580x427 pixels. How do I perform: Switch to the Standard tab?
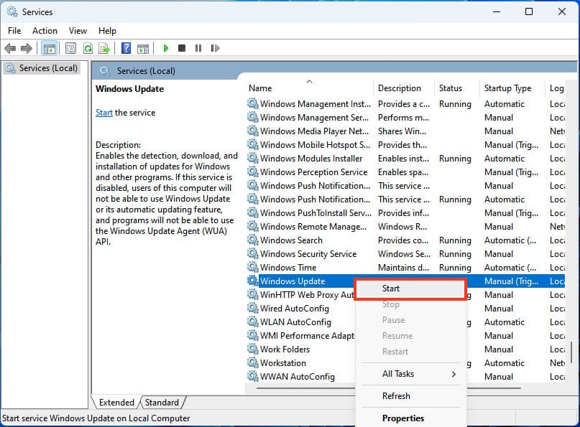(x=162, y=403)
